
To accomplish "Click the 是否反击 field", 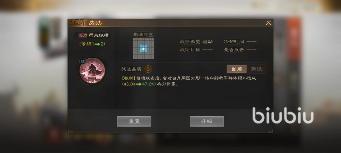I will click(x=240, y=50).
